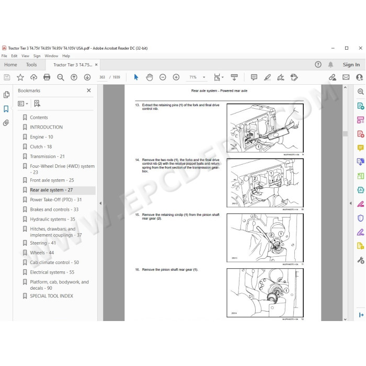Click the Save file icon
The image size is (366, 366).
(7, 77)
